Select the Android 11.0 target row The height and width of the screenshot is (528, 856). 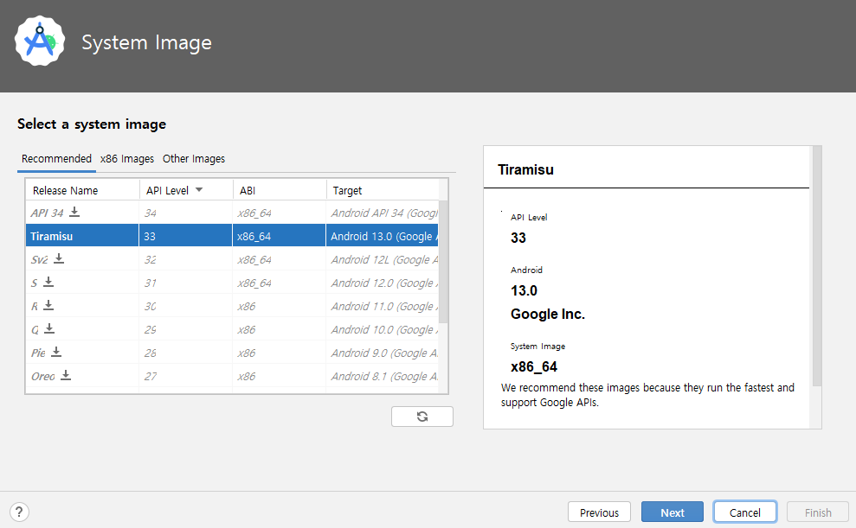pyautogui.click(x=383, y=306)
